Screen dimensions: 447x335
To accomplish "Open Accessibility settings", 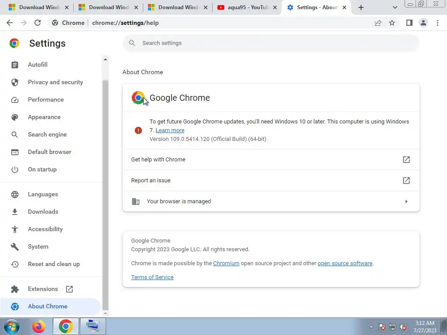I will click(x=45, y=229).
